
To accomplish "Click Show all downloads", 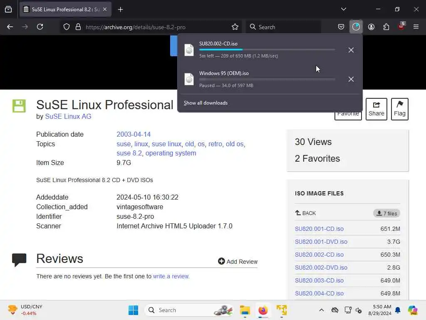I will click(206, 103).
